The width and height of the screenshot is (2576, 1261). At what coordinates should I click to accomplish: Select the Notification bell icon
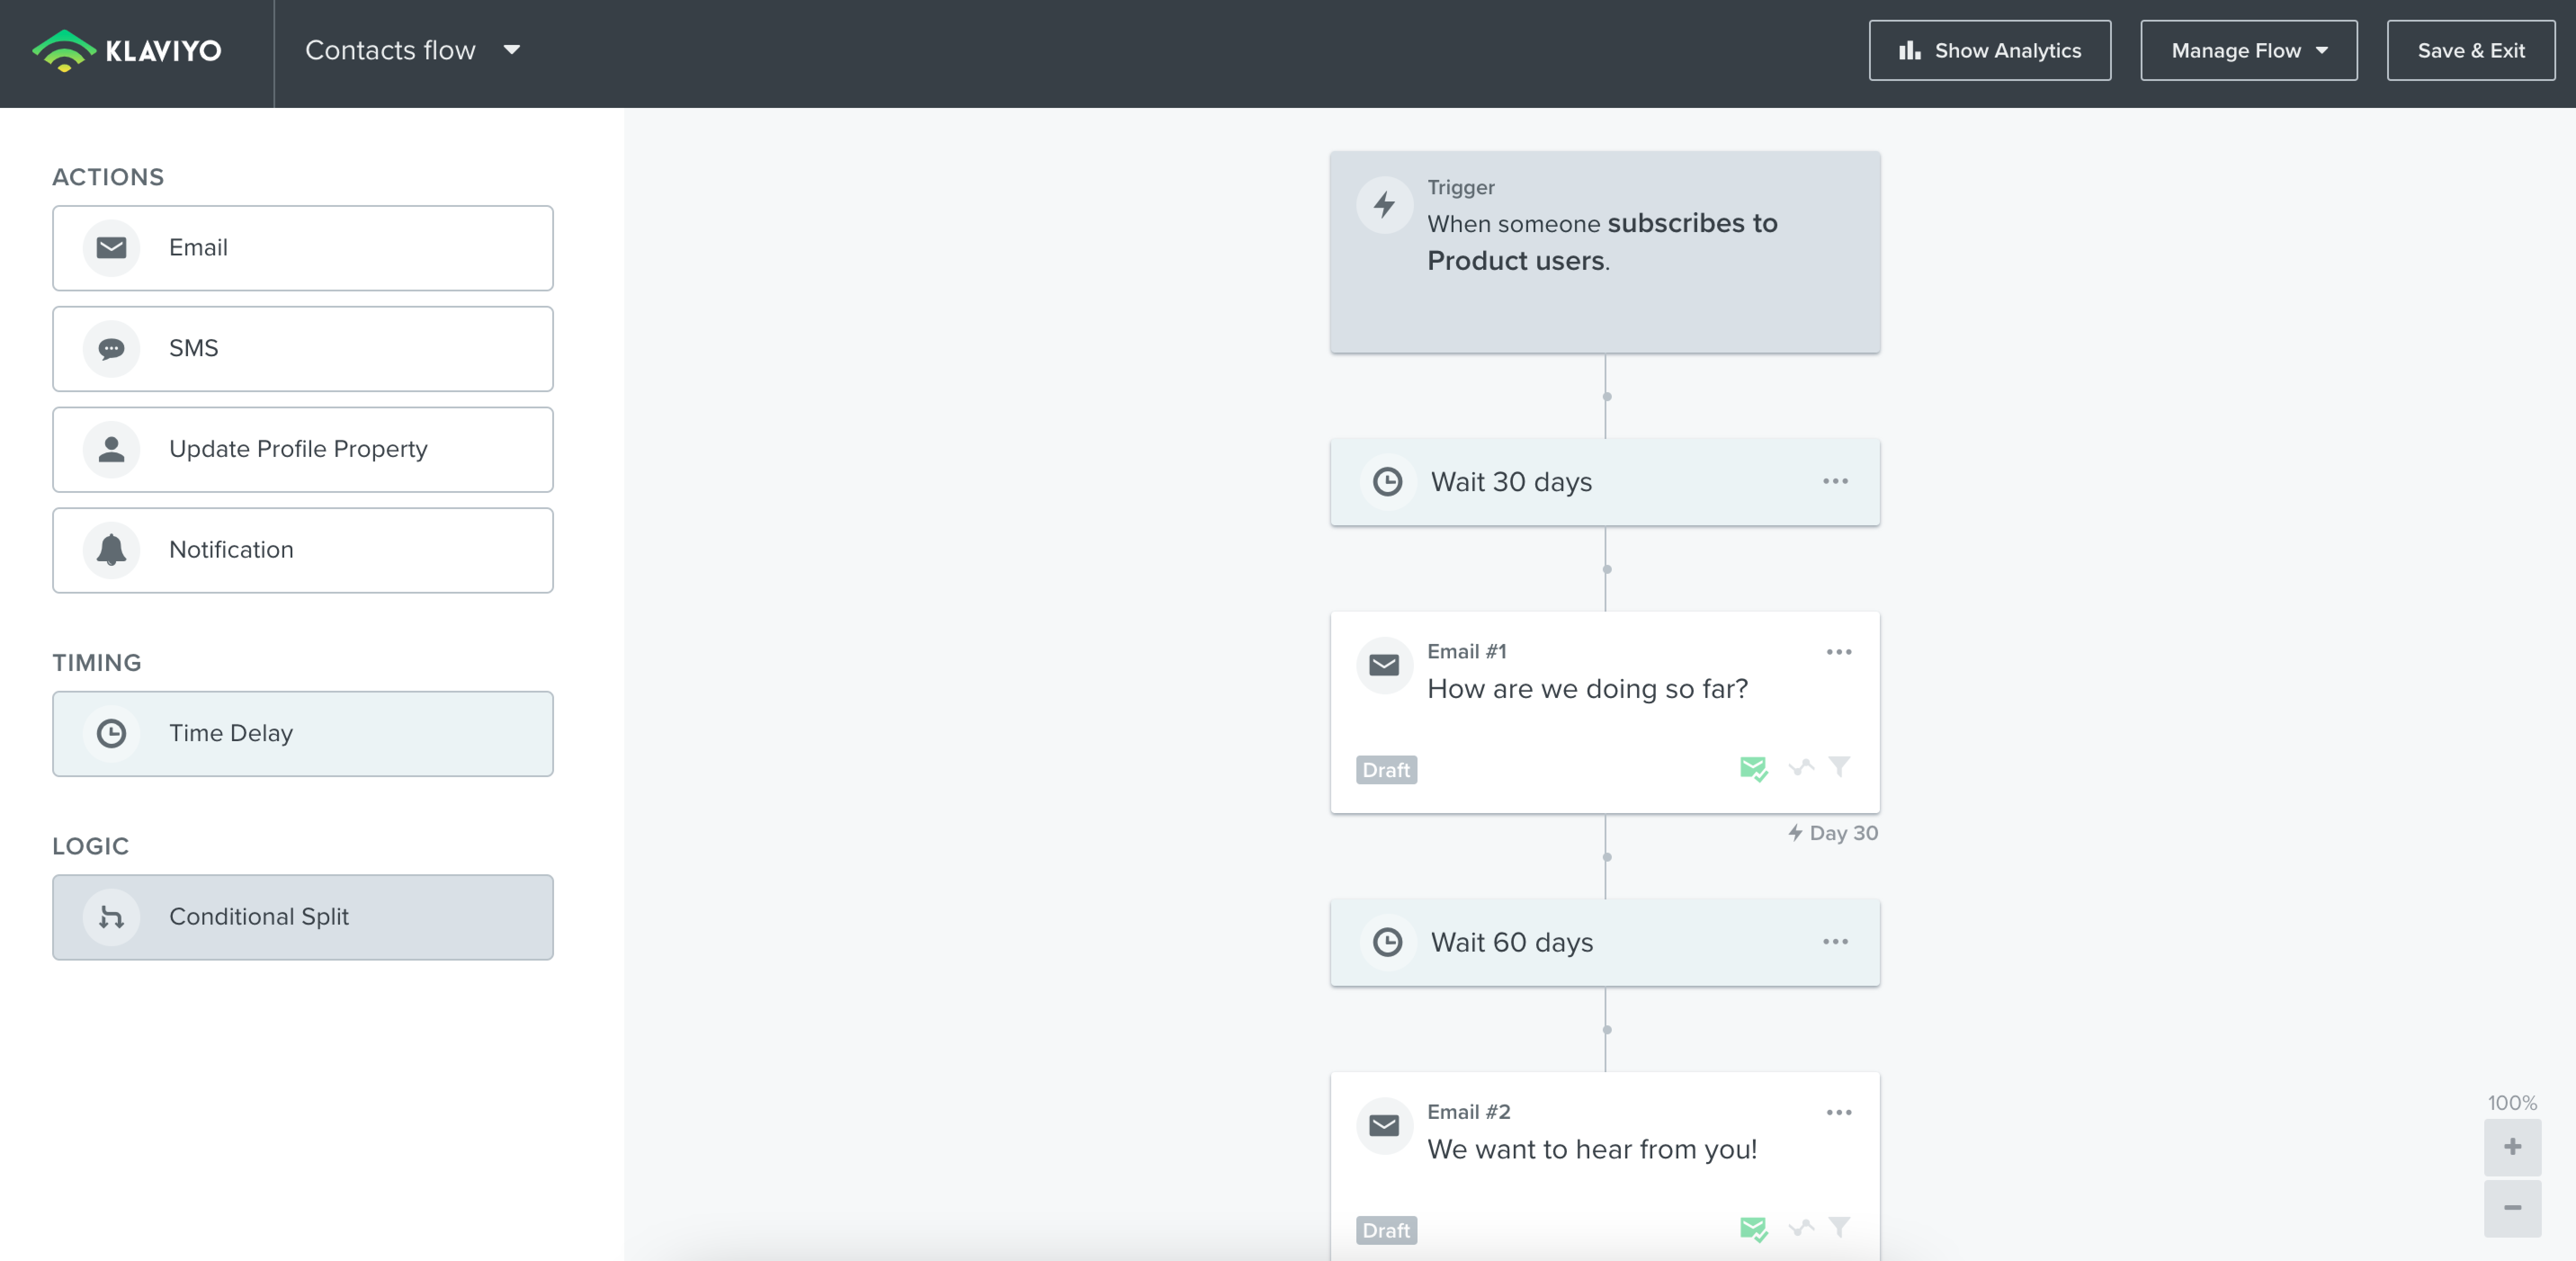(111, 550)
